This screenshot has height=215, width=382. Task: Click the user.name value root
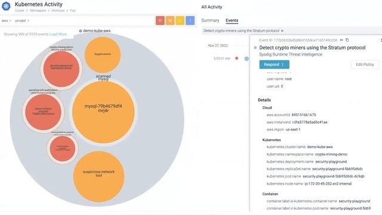point(288,79)
